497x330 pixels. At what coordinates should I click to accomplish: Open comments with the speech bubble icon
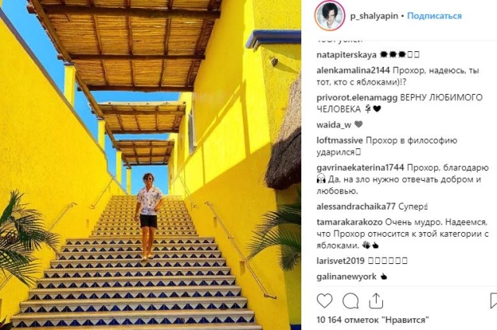[x=350, y=300]
